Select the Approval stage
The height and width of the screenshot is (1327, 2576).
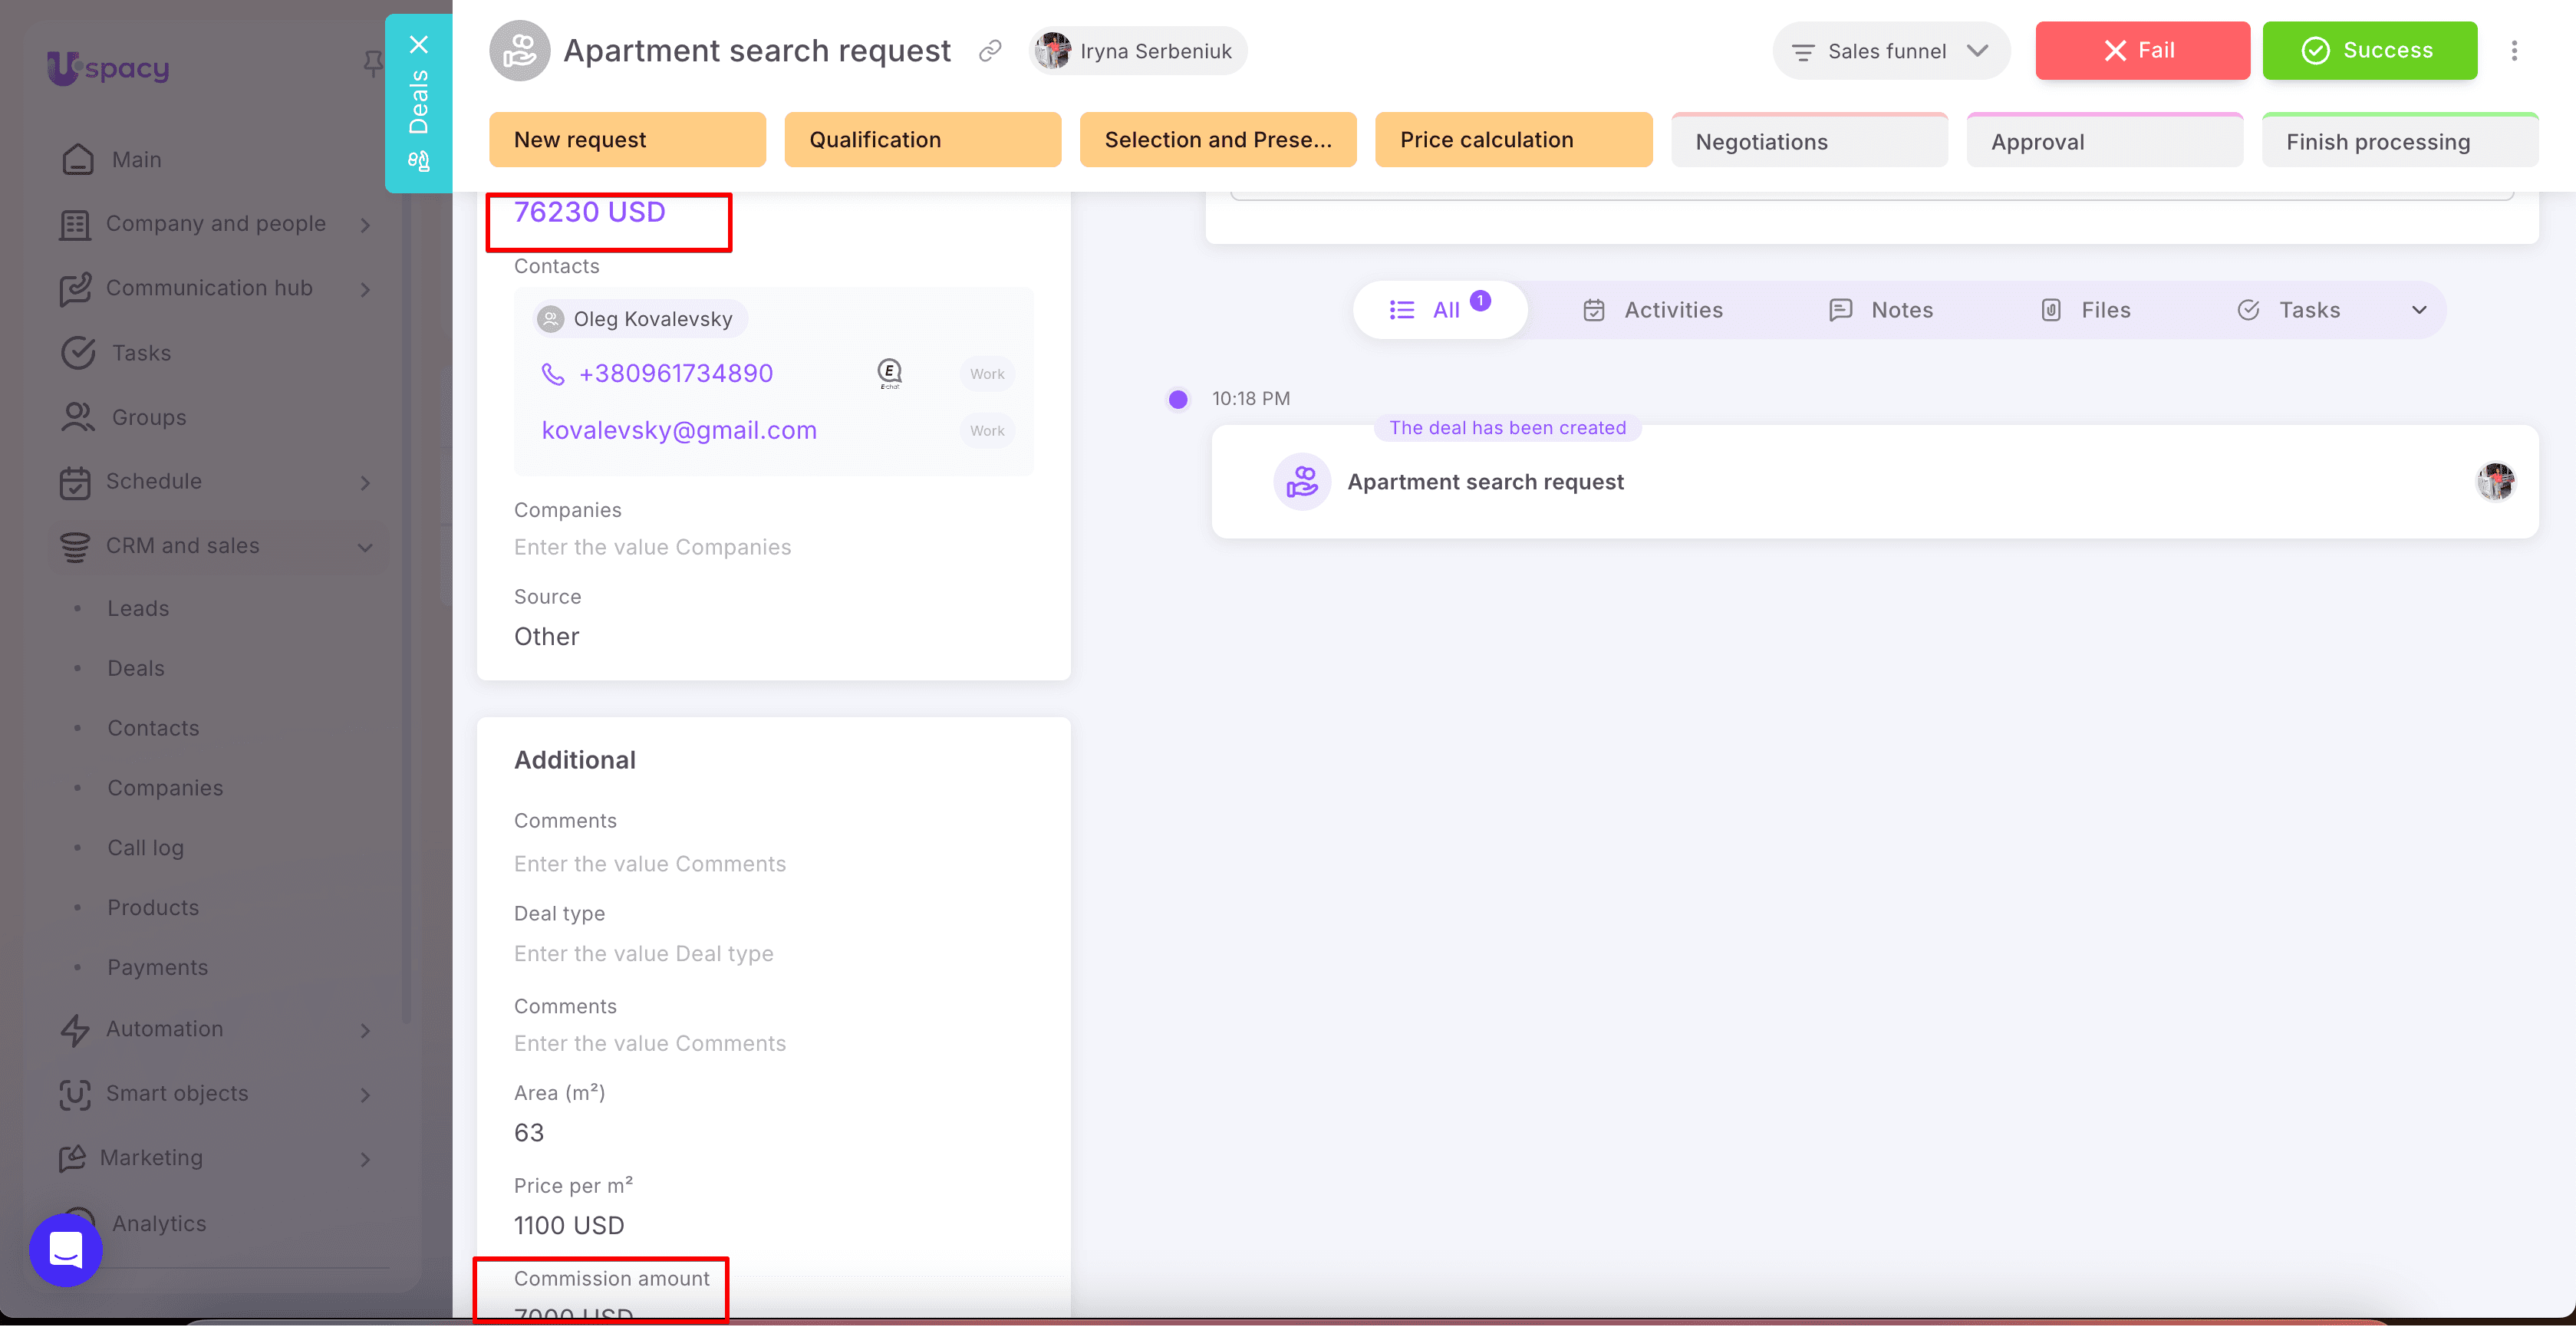(2104, 141)
